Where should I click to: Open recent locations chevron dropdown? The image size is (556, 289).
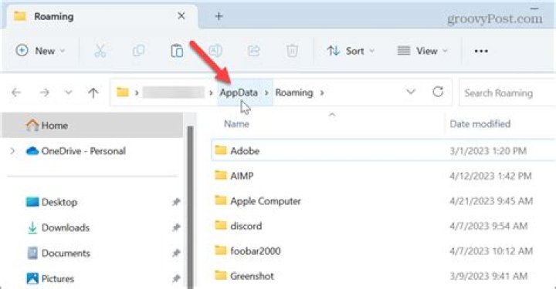[69, 92]
